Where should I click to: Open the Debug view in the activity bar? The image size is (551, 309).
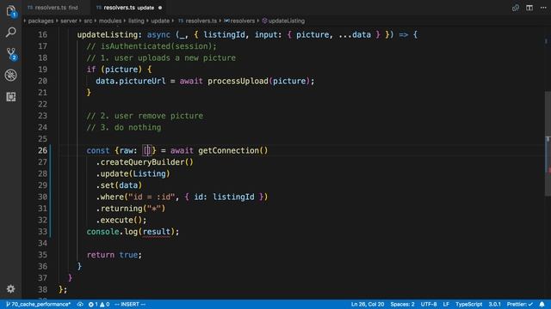[11, 75]
